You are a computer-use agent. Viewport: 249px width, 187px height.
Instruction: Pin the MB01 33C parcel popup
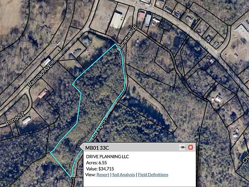pos(182,148)
